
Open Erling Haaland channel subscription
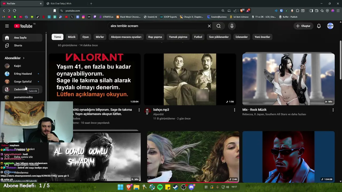(22, 74)
